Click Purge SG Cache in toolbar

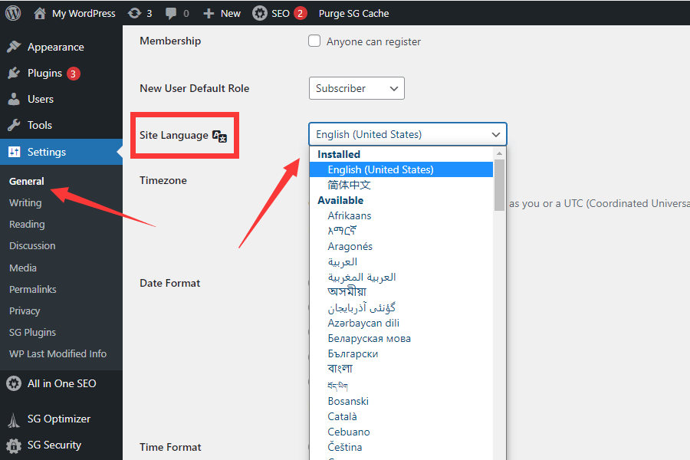(353, 13)
